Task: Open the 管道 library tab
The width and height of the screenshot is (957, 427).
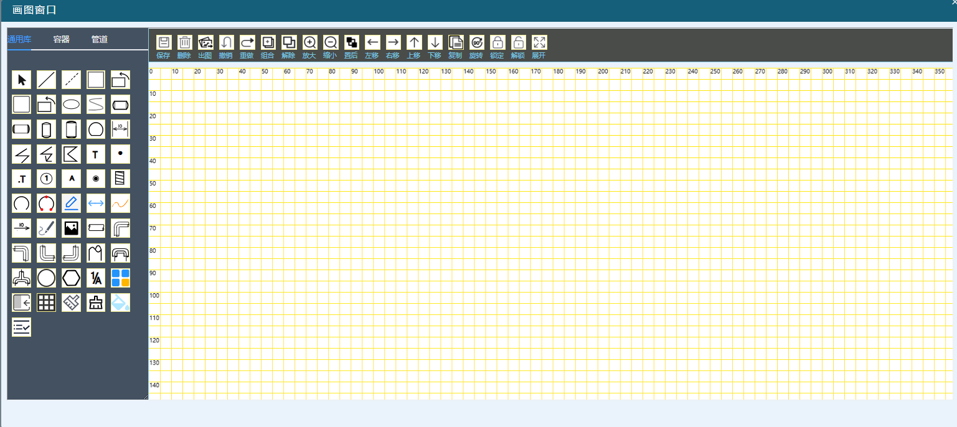Action: coord(100,39)
